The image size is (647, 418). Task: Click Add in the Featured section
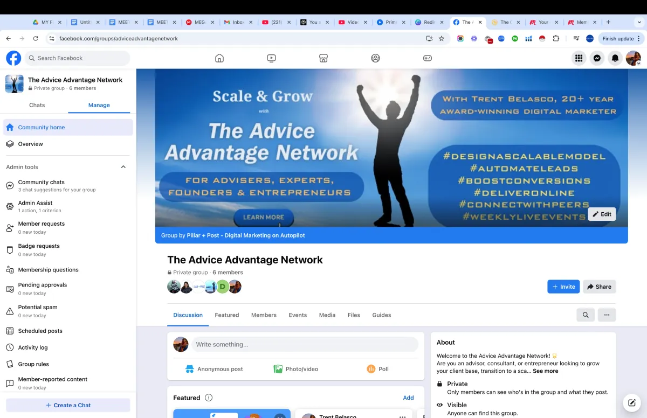(x=408, y=398)
